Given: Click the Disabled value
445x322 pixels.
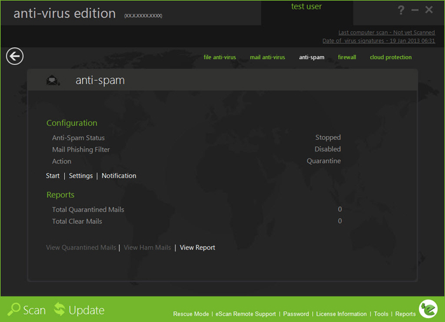Looking at the screenshot, I should pos(327,149).
